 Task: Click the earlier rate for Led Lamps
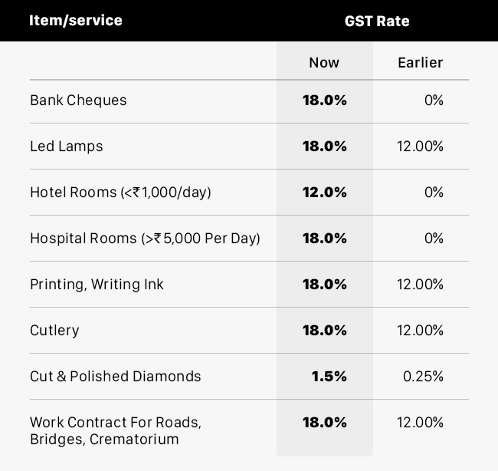tap(420, 147)
